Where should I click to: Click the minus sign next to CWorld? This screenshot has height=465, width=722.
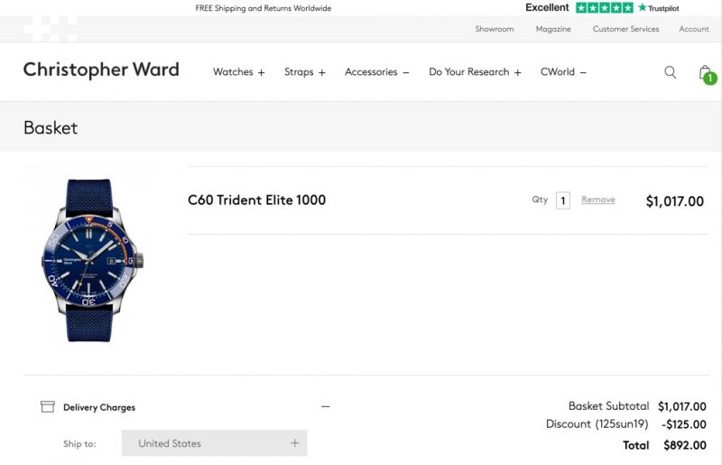coord(583,73)
